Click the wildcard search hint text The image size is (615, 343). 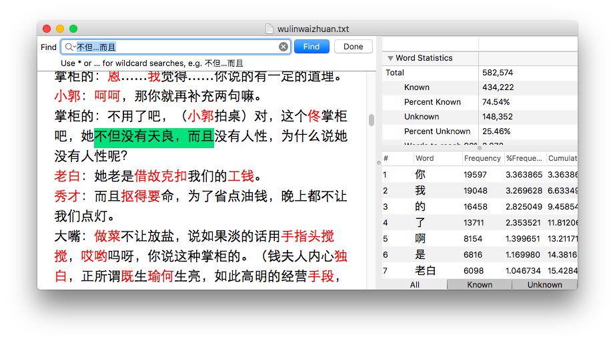pos(152,63)
